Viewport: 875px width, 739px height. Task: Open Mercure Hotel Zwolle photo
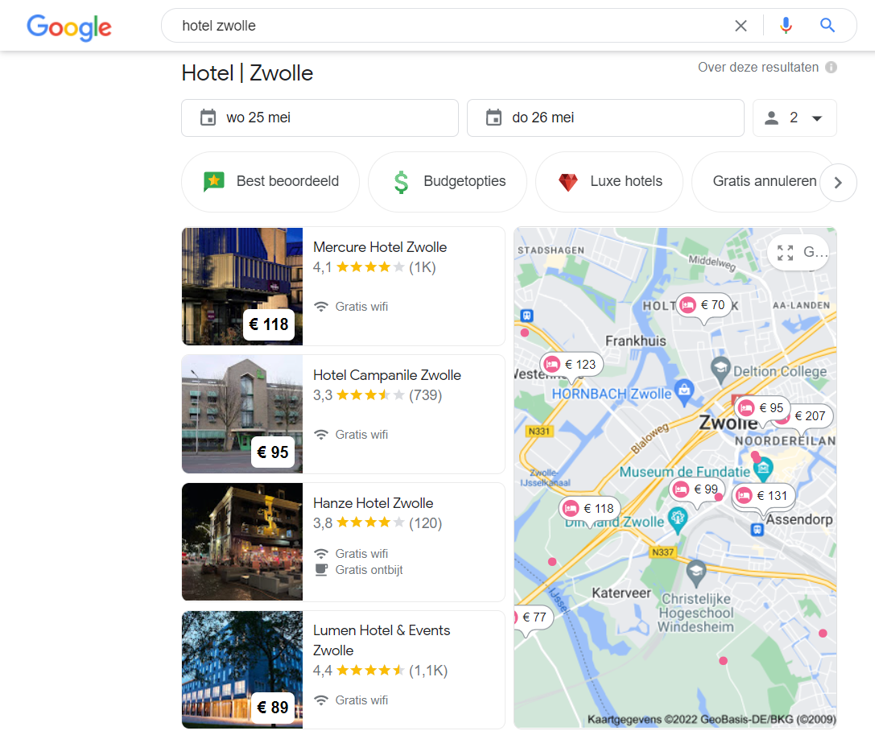coord(242,287)
